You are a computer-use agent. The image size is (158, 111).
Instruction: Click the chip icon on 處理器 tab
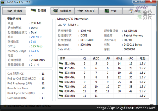[9, 11]
